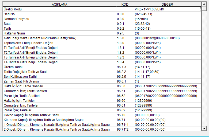This screenshot has width=209, height=137.
Task: Click code cell 96.50
Action: [x=125, y=86]
